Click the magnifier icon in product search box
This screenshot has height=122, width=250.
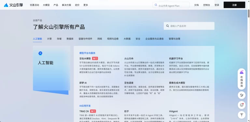click(168, 26)
